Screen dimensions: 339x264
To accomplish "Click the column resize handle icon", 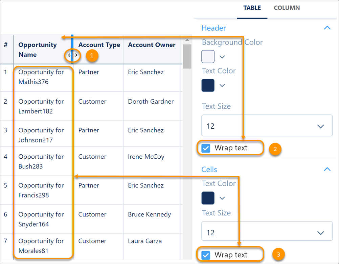I will tap(72, 55).
